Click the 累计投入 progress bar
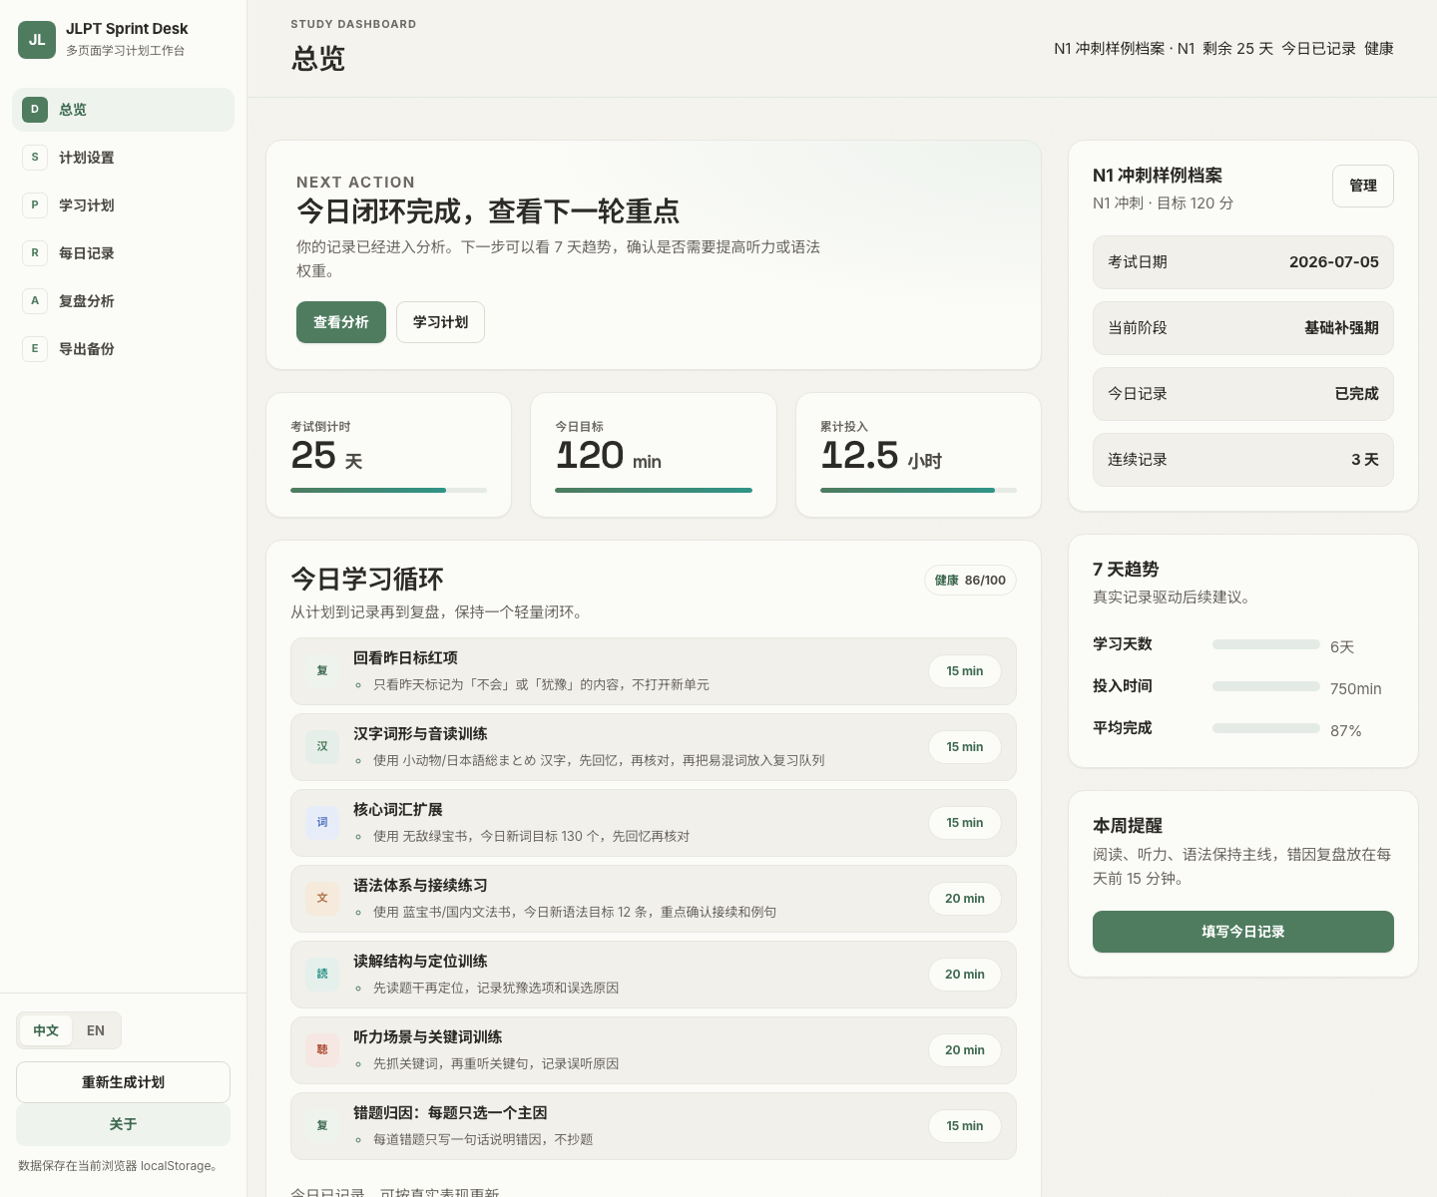This screenshot has width=1437, height=1197. point(918,490)
